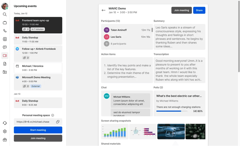Viewport: 240px width, 146px height.
Task: Expand the 8 participants list
Action: 106,44
